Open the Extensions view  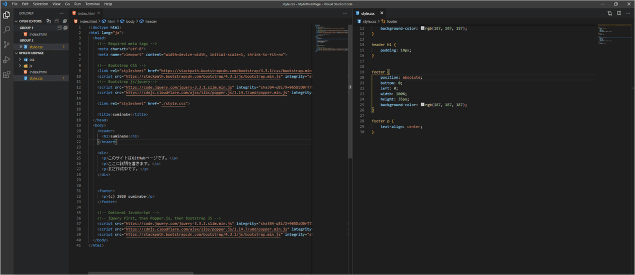click(x=6, y=75)
